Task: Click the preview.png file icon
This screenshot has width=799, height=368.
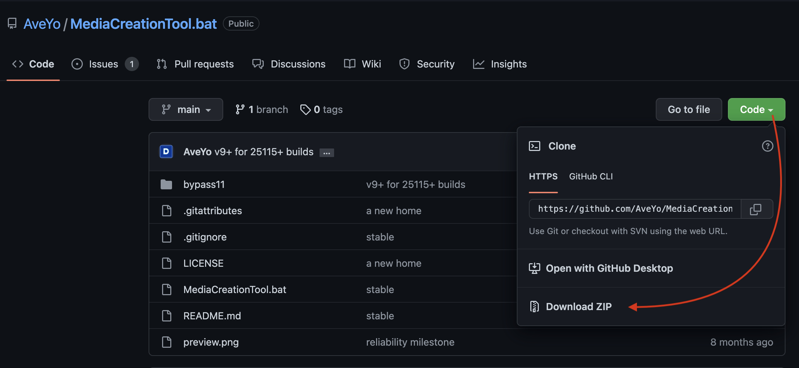Action: click(x=167, y=342)
